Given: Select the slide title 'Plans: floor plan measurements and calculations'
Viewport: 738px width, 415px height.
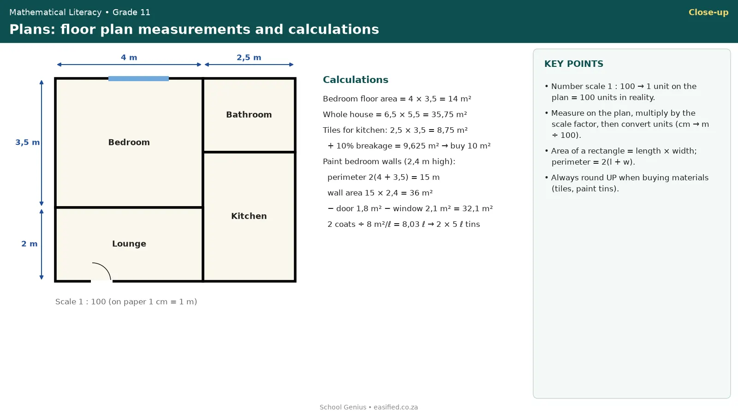Looking at the screenshot, I should 194,30.
